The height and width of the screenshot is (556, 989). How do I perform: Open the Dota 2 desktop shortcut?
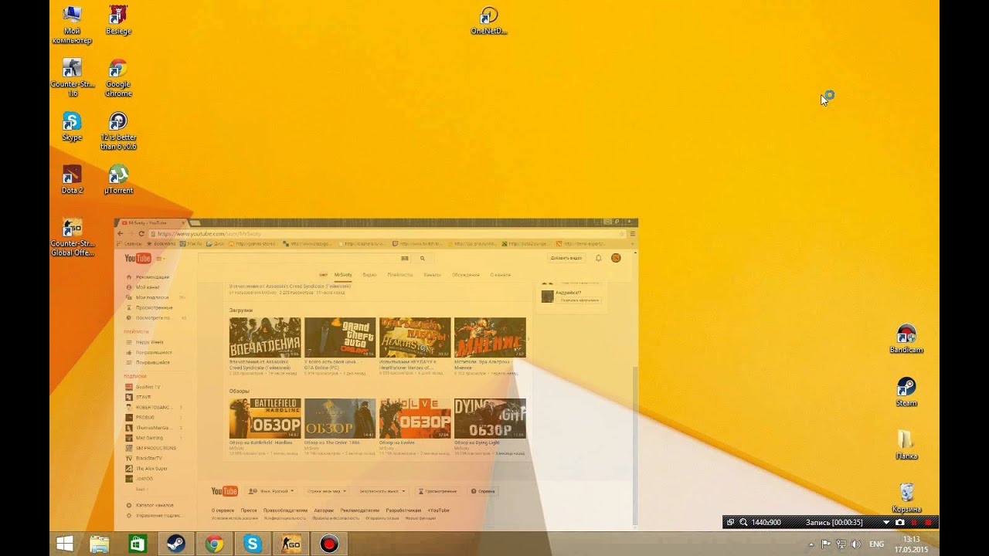pos(72,179)
